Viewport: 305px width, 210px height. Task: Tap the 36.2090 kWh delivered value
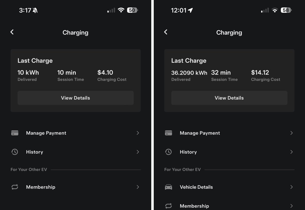click(x=189, y=73)
